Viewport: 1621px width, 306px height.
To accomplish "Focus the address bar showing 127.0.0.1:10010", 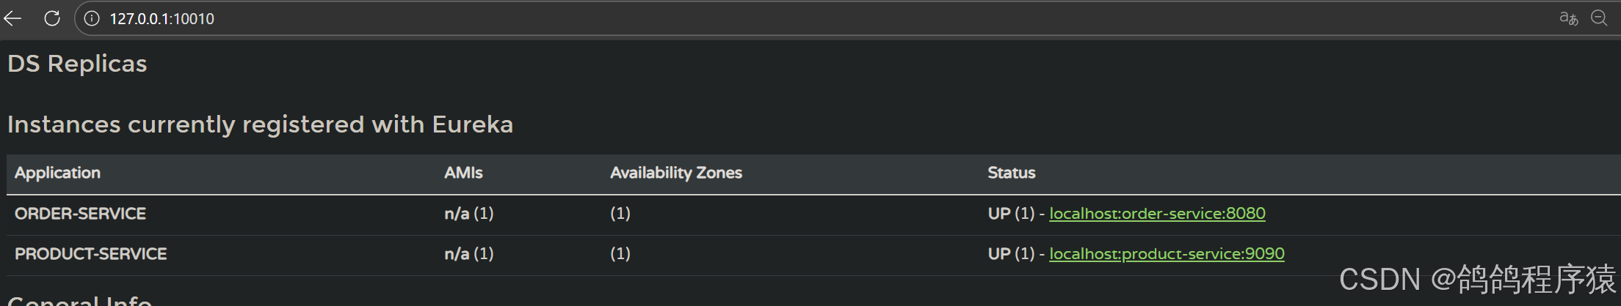I will (514, 18).
